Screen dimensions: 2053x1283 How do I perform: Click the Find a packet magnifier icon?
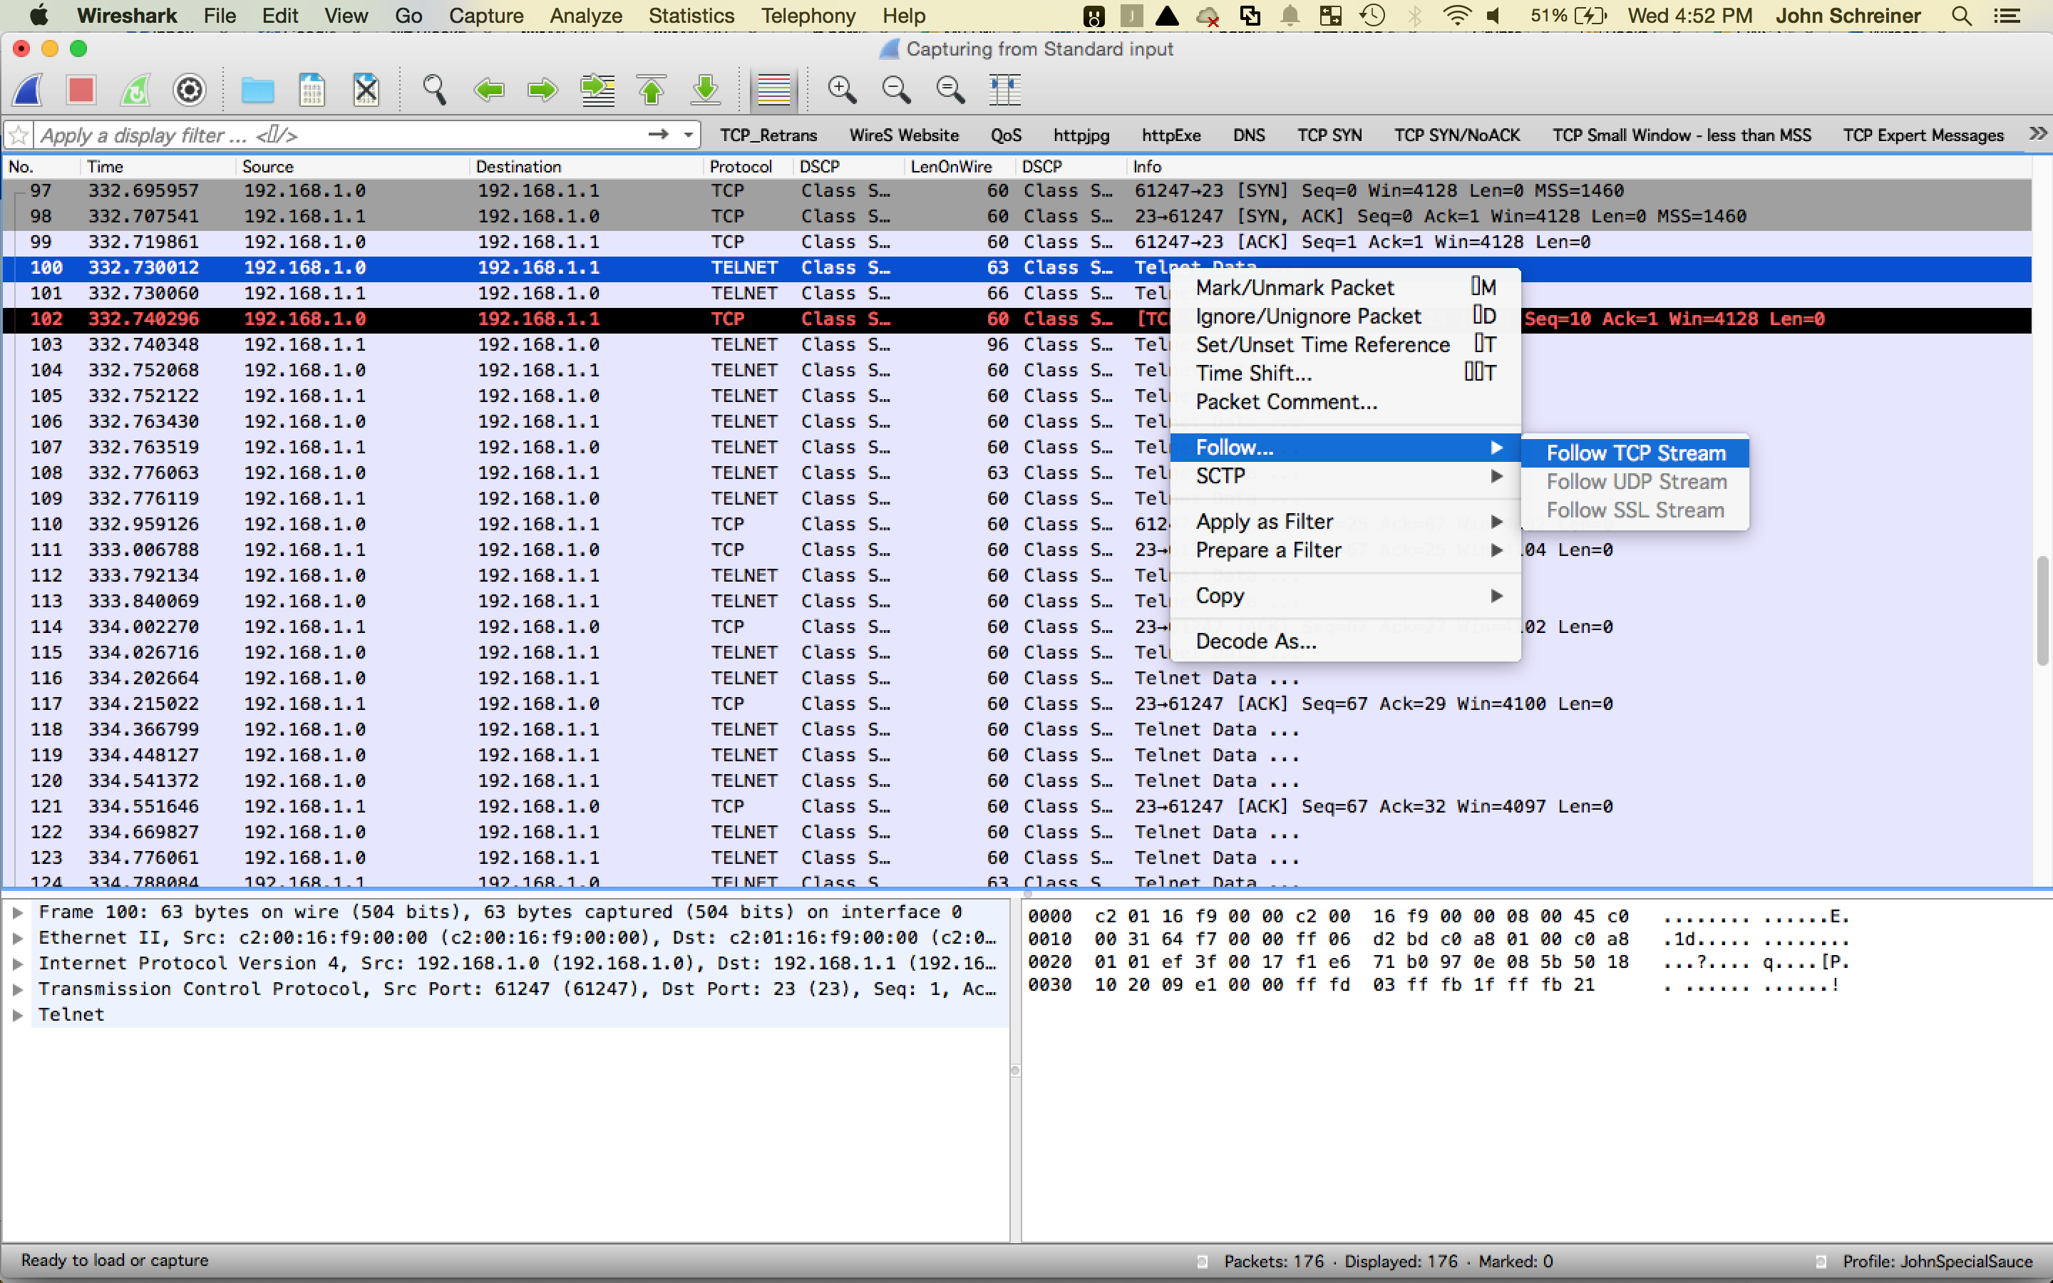pos(434,90)
